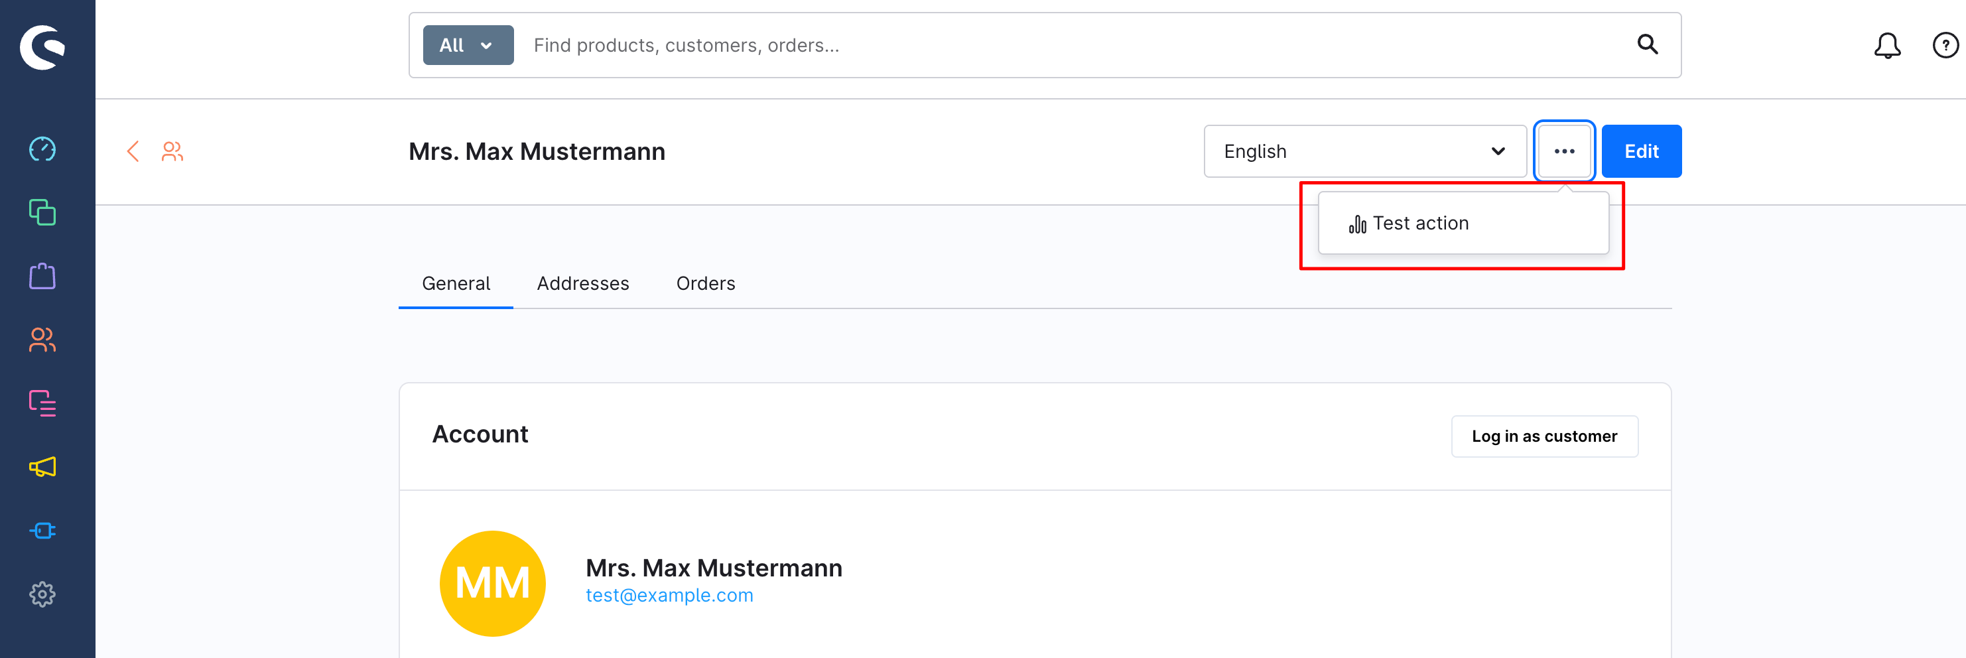Open the Orders section icon
The height and width of the screenshot is (658, 1966).
click(x=42, y=277)
